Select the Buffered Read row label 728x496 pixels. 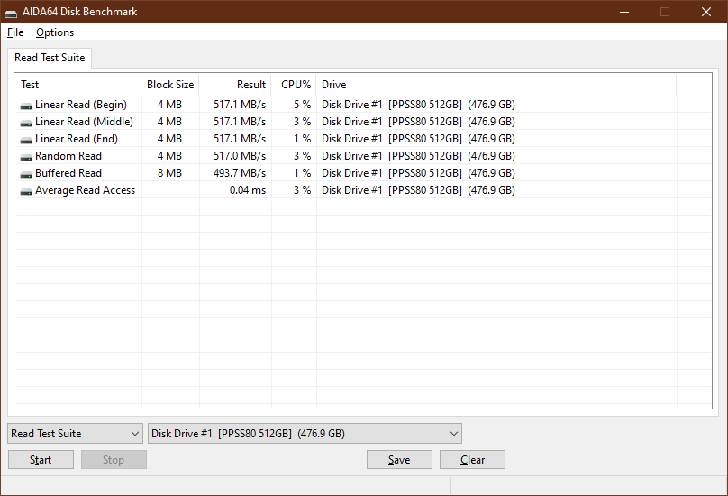[x=68, y=173]
